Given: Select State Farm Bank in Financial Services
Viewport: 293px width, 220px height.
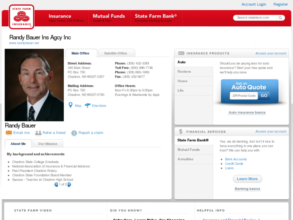Looking at the screenshot, I should tap(194, 140).
